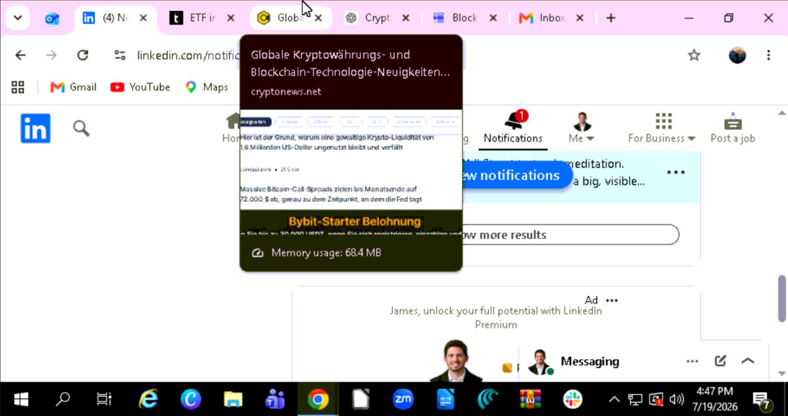Expand the For Business menu
Viewport: 788px width, 416px height.
pos(662,128)
